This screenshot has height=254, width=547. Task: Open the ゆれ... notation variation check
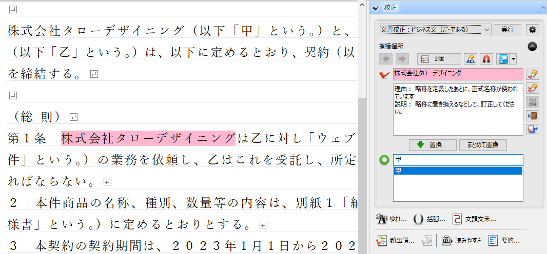392,219
